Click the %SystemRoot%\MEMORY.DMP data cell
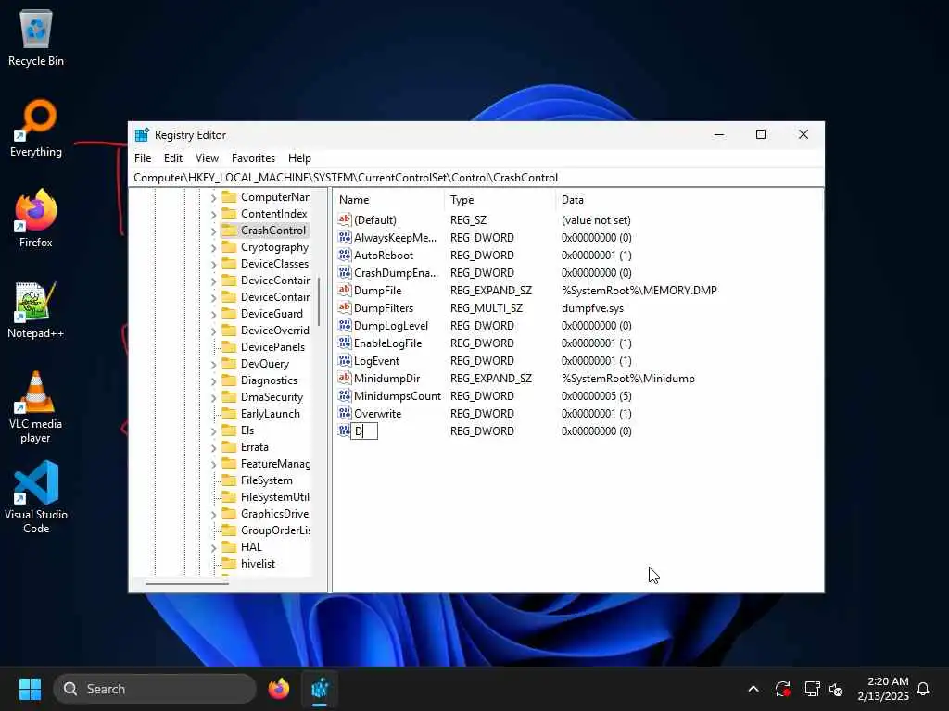The height and width of the screenshot is (711, 949). pos(639,290)
